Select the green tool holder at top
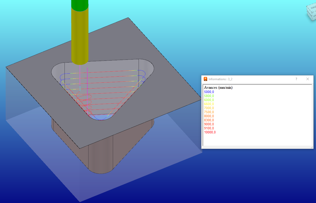 [x=80, y=4]
